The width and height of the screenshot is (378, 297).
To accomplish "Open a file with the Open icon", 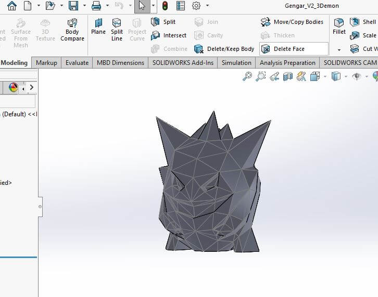I will click(51, 6).
